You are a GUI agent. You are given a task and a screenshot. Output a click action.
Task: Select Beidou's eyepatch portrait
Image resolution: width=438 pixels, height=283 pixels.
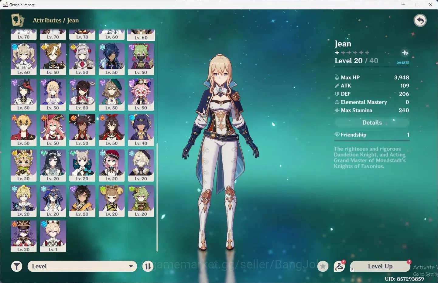pos(82,95)
